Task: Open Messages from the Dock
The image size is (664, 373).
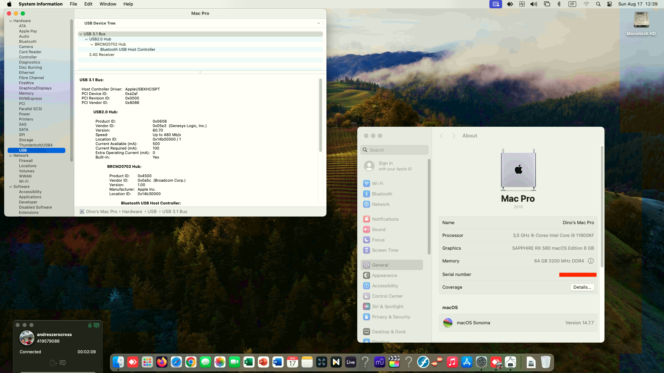Action: tap(205, 362)
